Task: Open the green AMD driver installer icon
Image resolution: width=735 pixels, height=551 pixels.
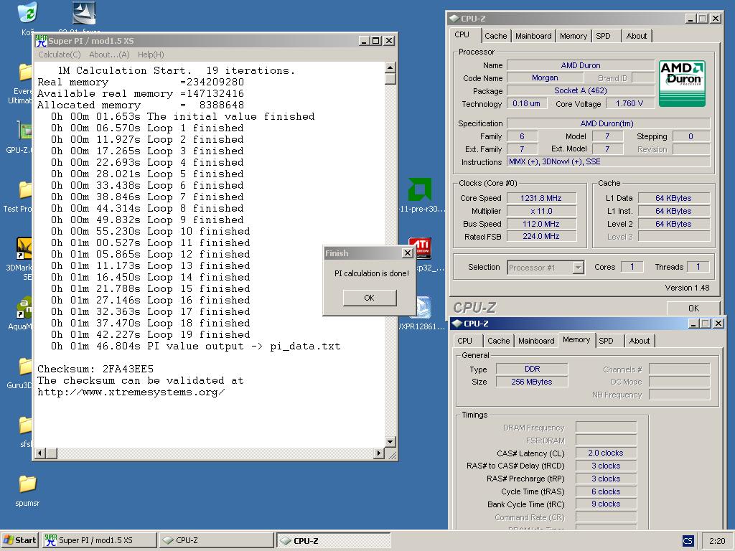Action: (x=419, y=189)
